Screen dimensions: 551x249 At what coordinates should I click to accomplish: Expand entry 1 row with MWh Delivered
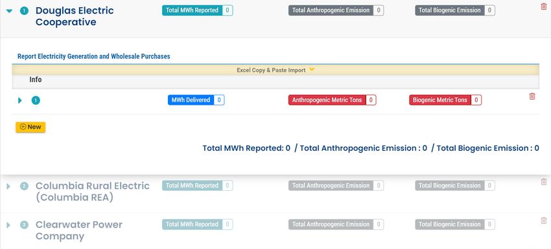(19, 101)
